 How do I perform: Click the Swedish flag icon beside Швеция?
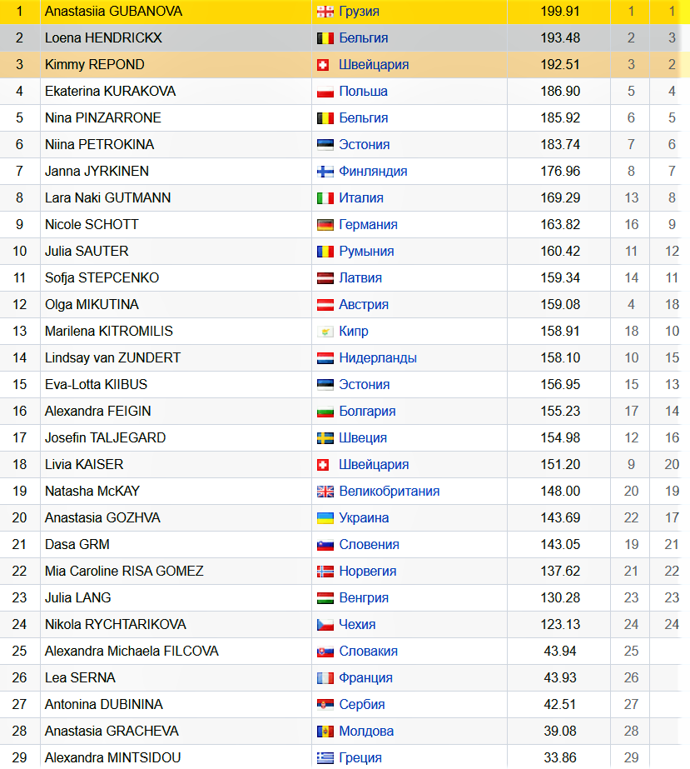325,438
